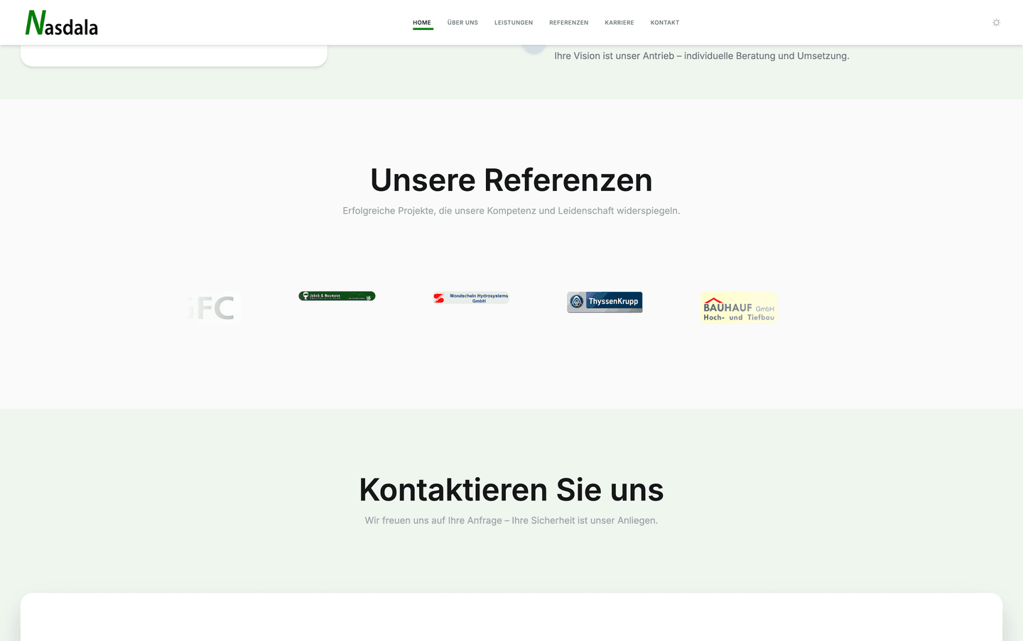This screenshot has width=1023, height=641.
Task: Jump to the Kontakt page
Action: [665, 23]
